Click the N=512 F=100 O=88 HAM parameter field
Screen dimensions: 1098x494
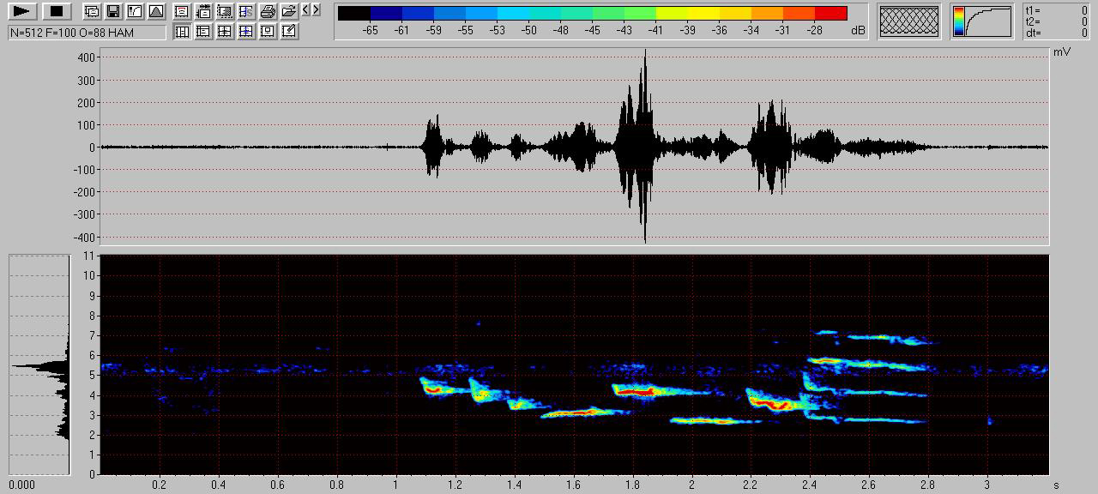pyautogui.click(x=87, y=33)
